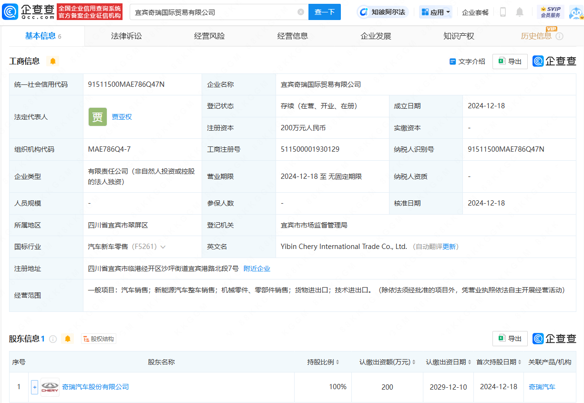Open 附近企业 link
The width and height of the screenshot is (584, 403).
click(x=257, y=269)
